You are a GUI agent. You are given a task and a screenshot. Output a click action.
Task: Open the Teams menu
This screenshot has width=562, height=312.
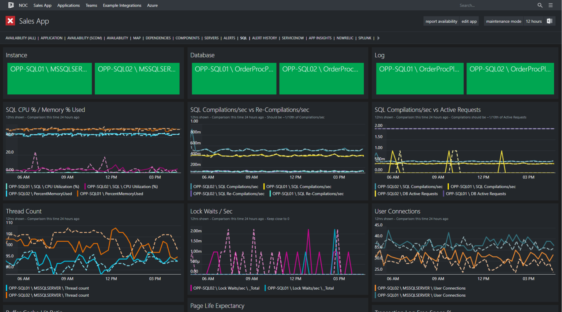(91, 5)
